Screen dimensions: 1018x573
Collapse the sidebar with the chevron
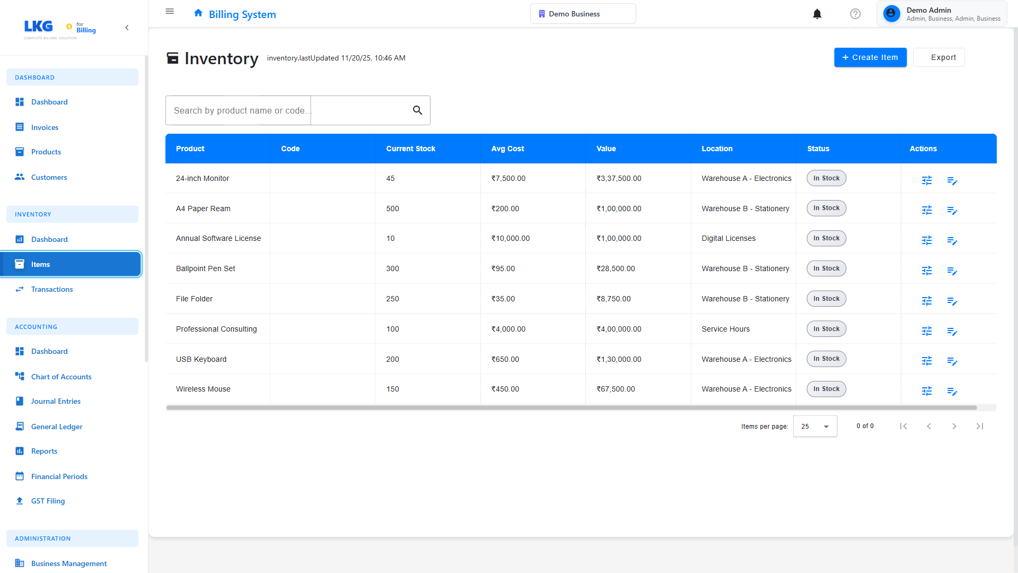tap(127, 28)
